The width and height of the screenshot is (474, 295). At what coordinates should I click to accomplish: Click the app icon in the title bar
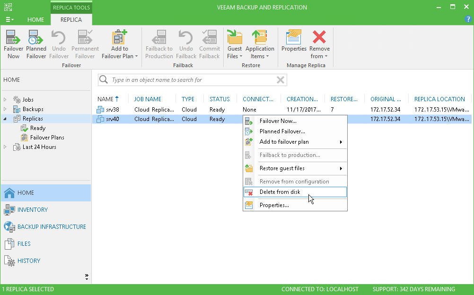(8, 7)
